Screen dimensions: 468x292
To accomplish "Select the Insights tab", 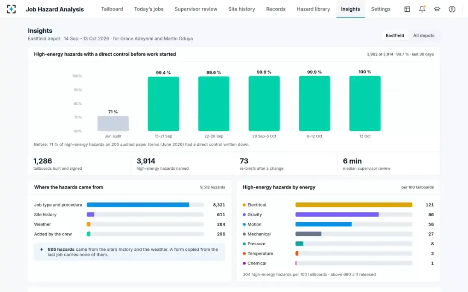I will [350, 9].
